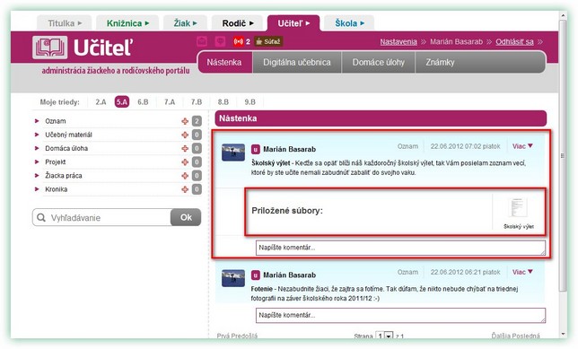Open the Známky section
This screenshot has height=349, width=578.
tap(440, 62)
